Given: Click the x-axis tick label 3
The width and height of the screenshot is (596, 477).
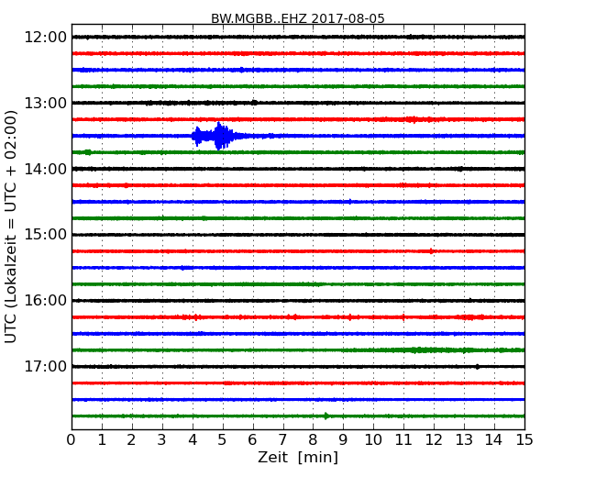Looking at the screenshot, I should [x=162, y=440].
